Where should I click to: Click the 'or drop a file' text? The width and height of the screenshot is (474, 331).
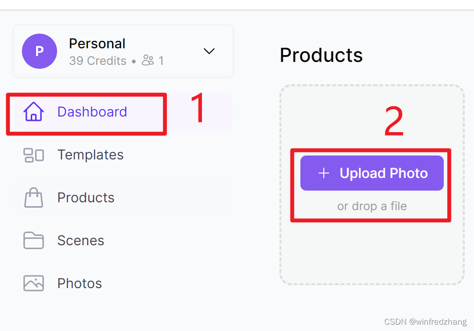[x=372, y=206]
